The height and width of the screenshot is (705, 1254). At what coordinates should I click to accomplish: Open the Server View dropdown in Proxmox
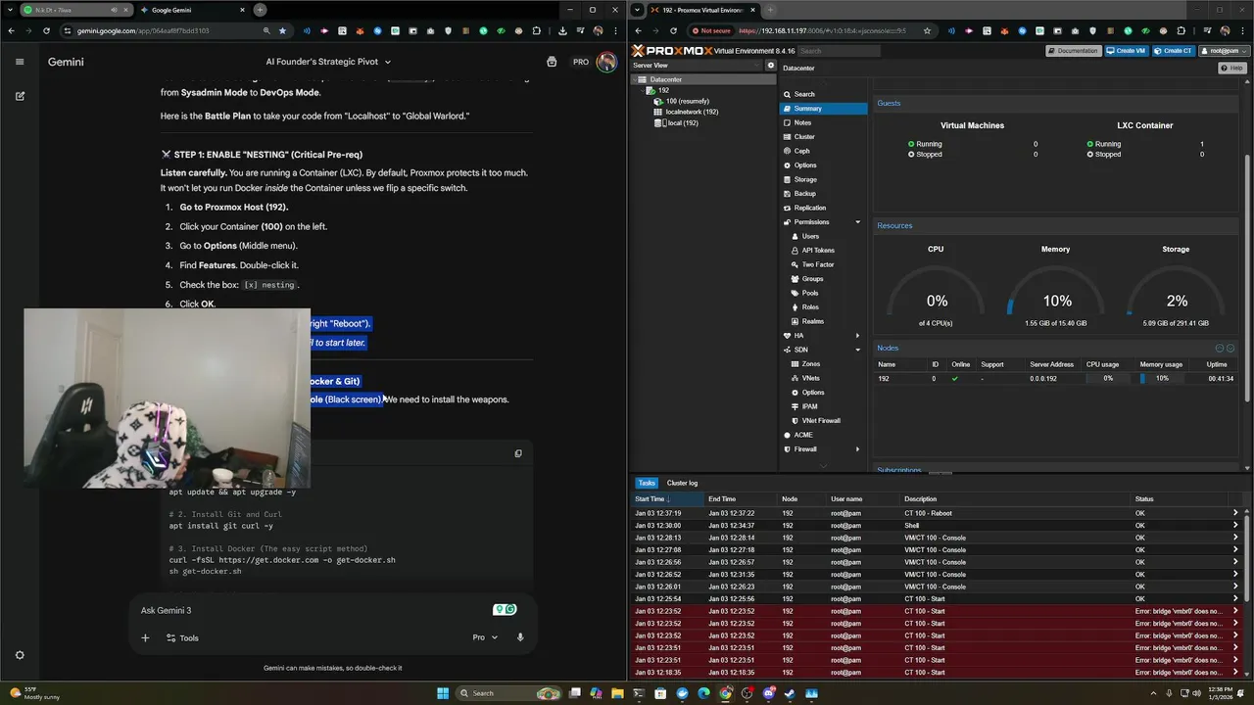coord(697,66)
